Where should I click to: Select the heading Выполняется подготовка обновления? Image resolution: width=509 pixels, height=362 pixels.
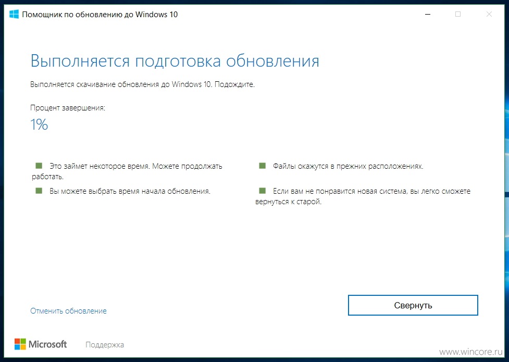pyautogui.click(x=175, y=61)
